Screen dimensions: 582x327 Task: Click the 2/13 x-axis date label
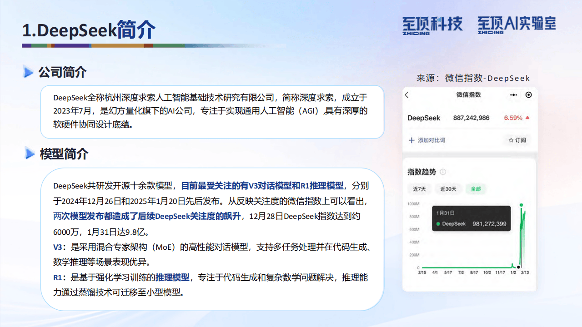pyautogui.click(x=526, y=272)
